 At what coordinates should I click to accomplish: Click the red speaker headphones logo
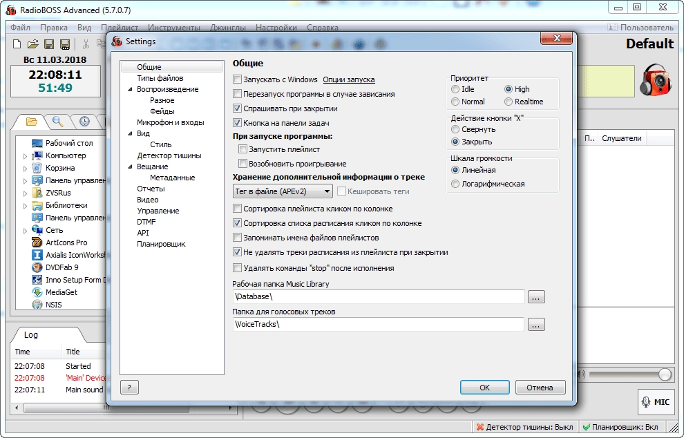[x=656, y=80]
